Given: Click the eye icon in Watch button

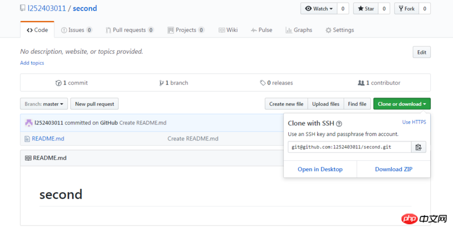Looking at the screenshot, I should click(x=308, y=8).
